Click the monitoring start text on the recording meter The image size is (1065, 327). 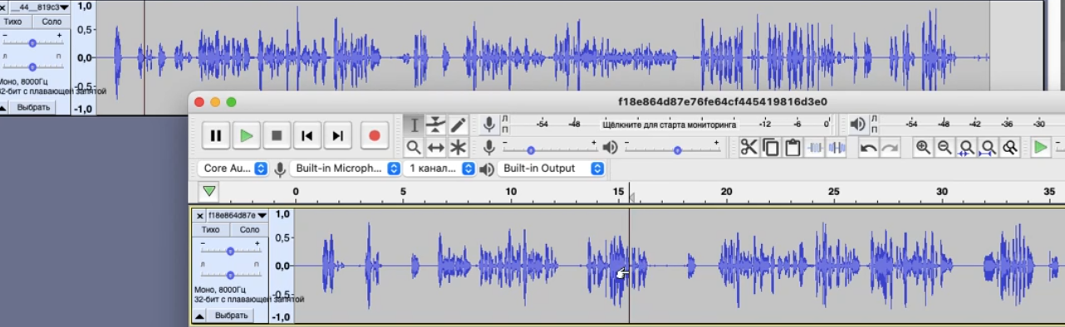coord(670,124)
